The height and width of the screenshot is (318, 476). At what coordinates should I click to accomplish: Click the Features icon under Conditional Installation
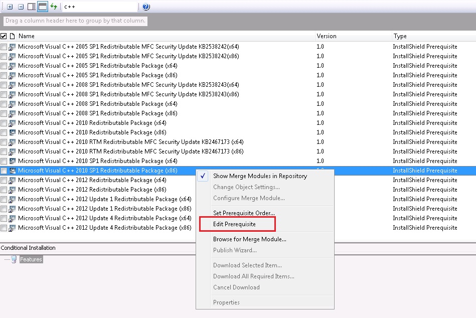[14, 259]
